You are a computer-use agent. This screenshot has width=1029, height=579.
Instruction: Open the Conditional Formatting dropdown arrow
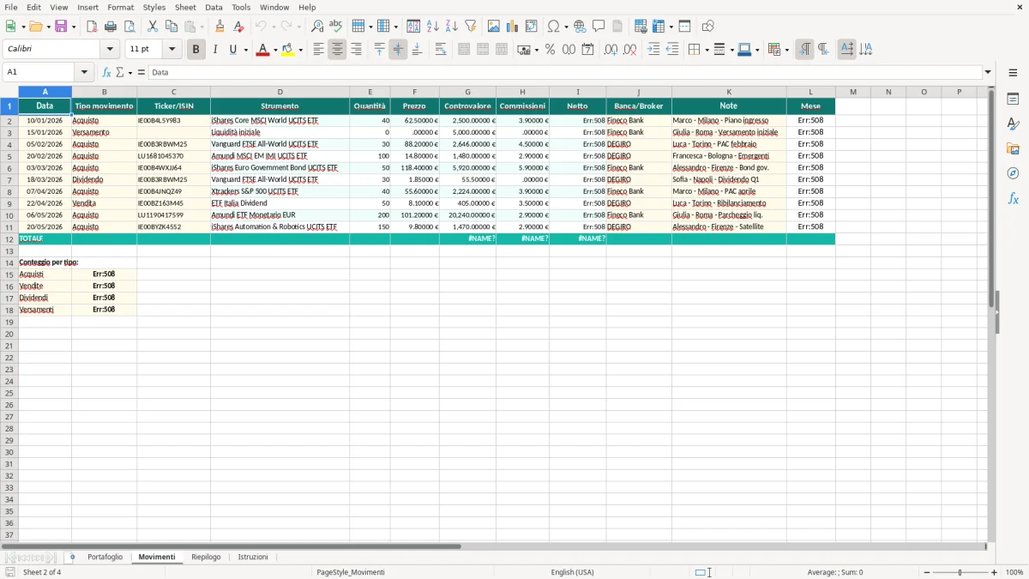pyautogui.click(x=786, y=50)
